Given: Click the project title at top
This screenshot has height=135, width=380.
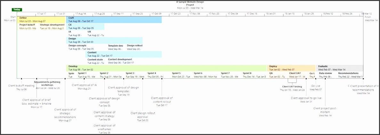Looking at the screenshot, I should coord(190,3).
